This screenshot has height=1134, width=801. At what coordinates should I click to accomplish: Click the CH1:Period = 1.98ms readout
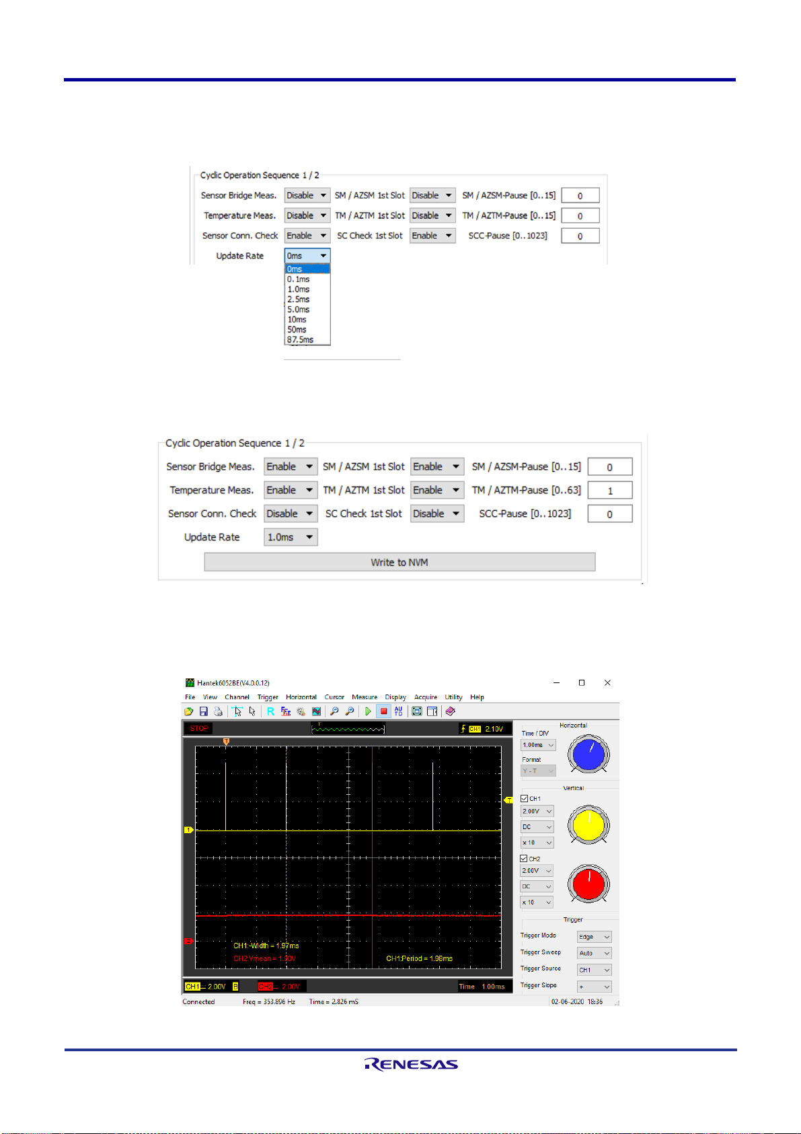pos(420,958)
